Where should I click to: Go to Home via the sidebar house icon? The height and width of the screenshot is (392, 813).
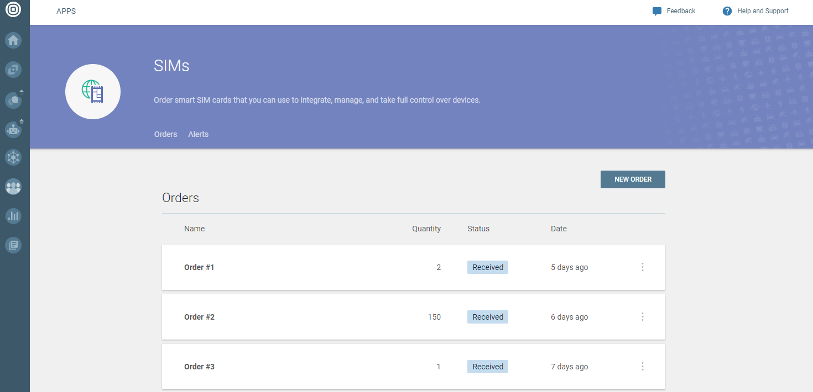[13, 40]
